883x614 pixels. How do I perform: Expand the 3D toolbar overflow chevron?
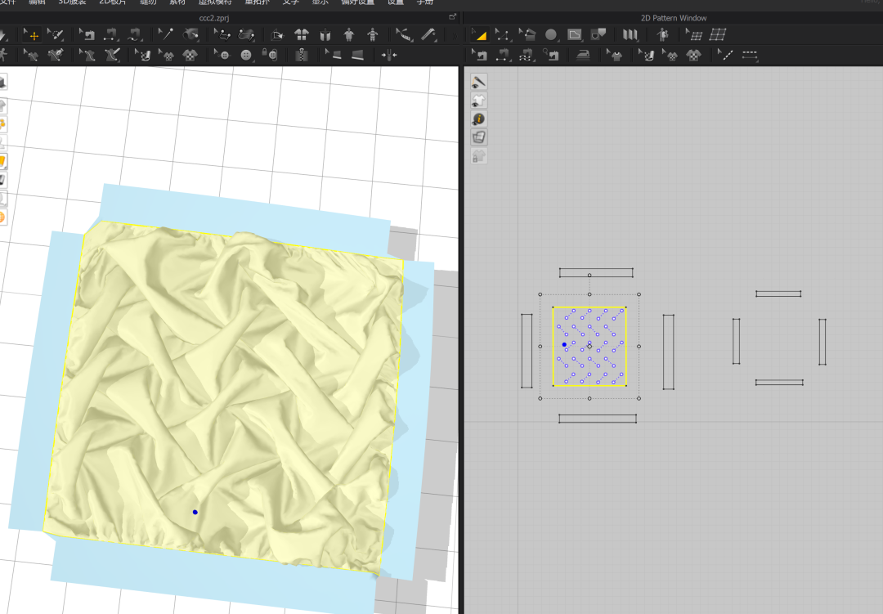click(x=454, y=36)
